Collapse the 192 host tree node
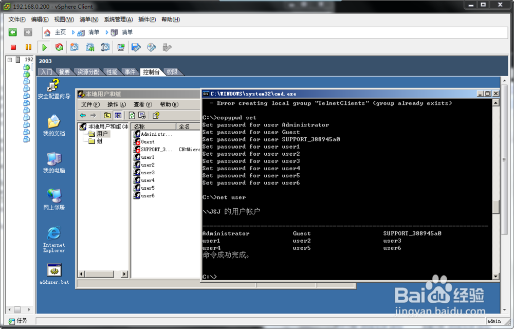Screen dimensions: 514x329 10,60
